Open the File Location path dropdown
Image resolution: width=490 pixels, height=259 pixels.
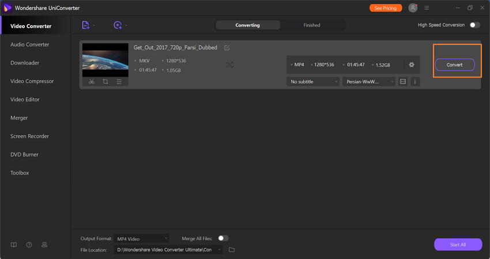pos(168,250)
